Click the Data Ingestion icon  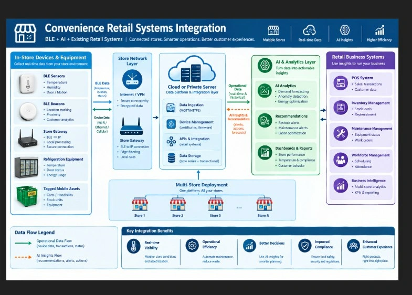pyautogui.click(x=171, y=108)
